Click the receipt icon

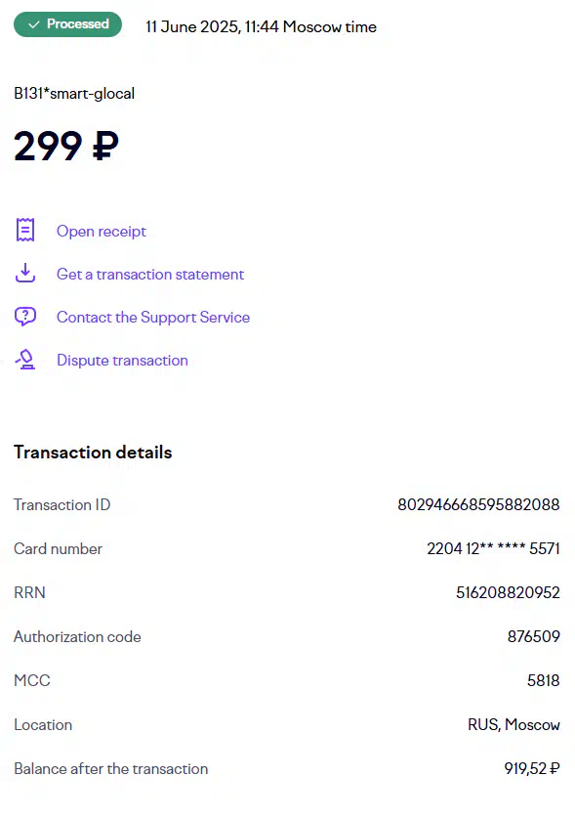pos(25,230)
